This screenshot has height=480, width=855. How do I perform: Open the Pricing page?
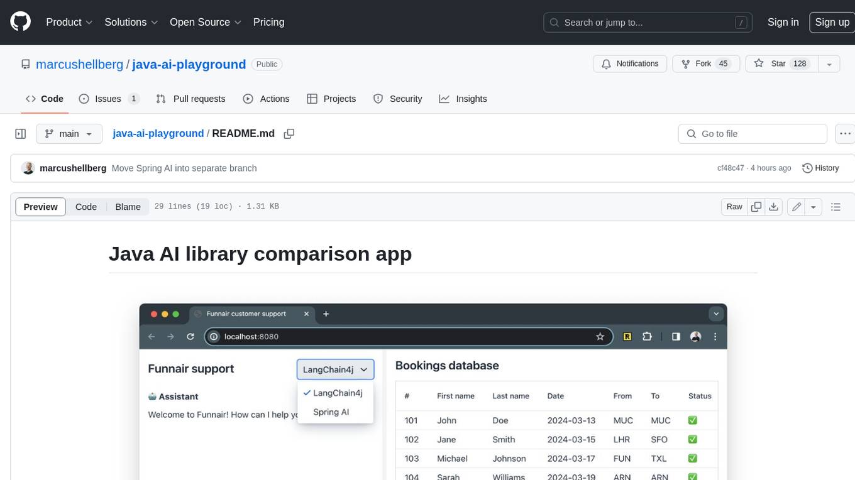pos(268,22)
